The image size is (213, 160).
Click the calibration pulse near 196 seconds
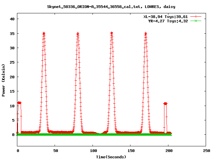[165, 104]
